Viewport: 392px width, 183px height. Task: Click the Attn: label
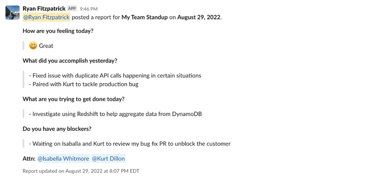(29, 159)
